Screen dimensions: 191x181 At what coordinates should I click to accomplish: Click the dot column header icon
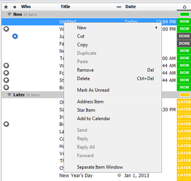tap(15, 7)
